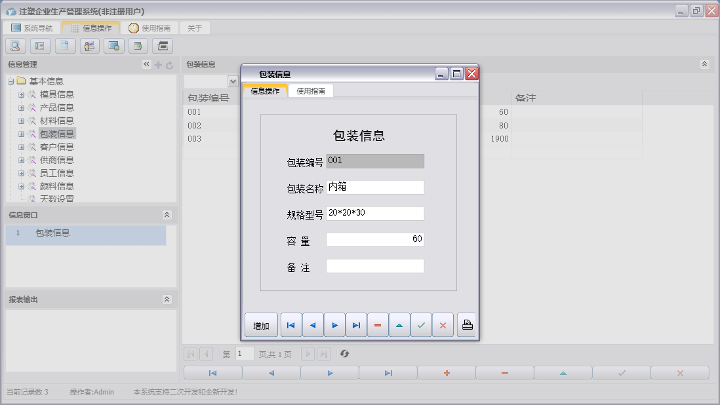Expand the 模具信息 tree node

[x=21, y=94]
